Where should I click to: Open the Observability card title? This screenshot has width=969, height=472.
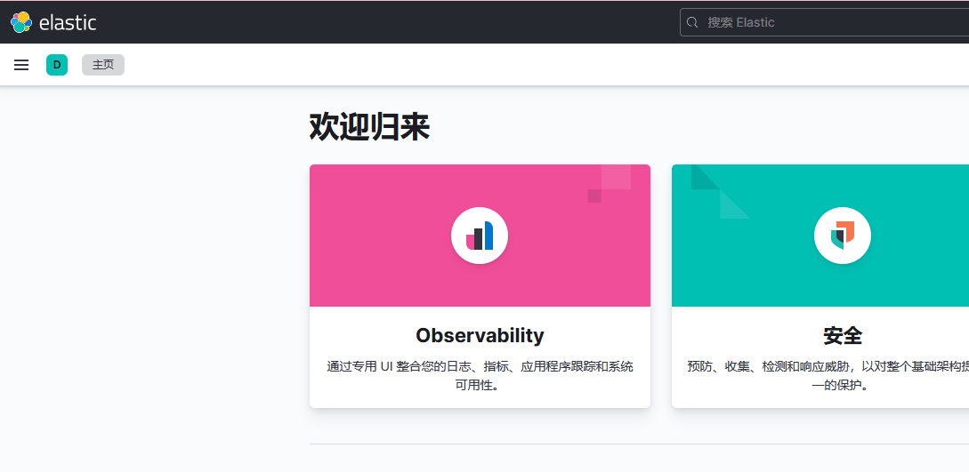coord(480,335)
